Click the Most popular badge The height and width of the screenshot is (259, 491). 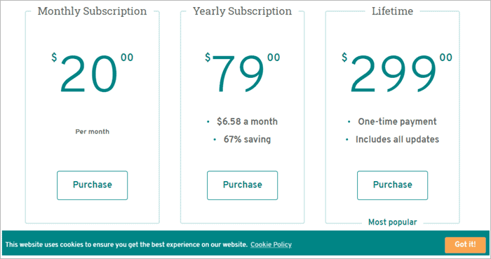[x=392, y=222]
